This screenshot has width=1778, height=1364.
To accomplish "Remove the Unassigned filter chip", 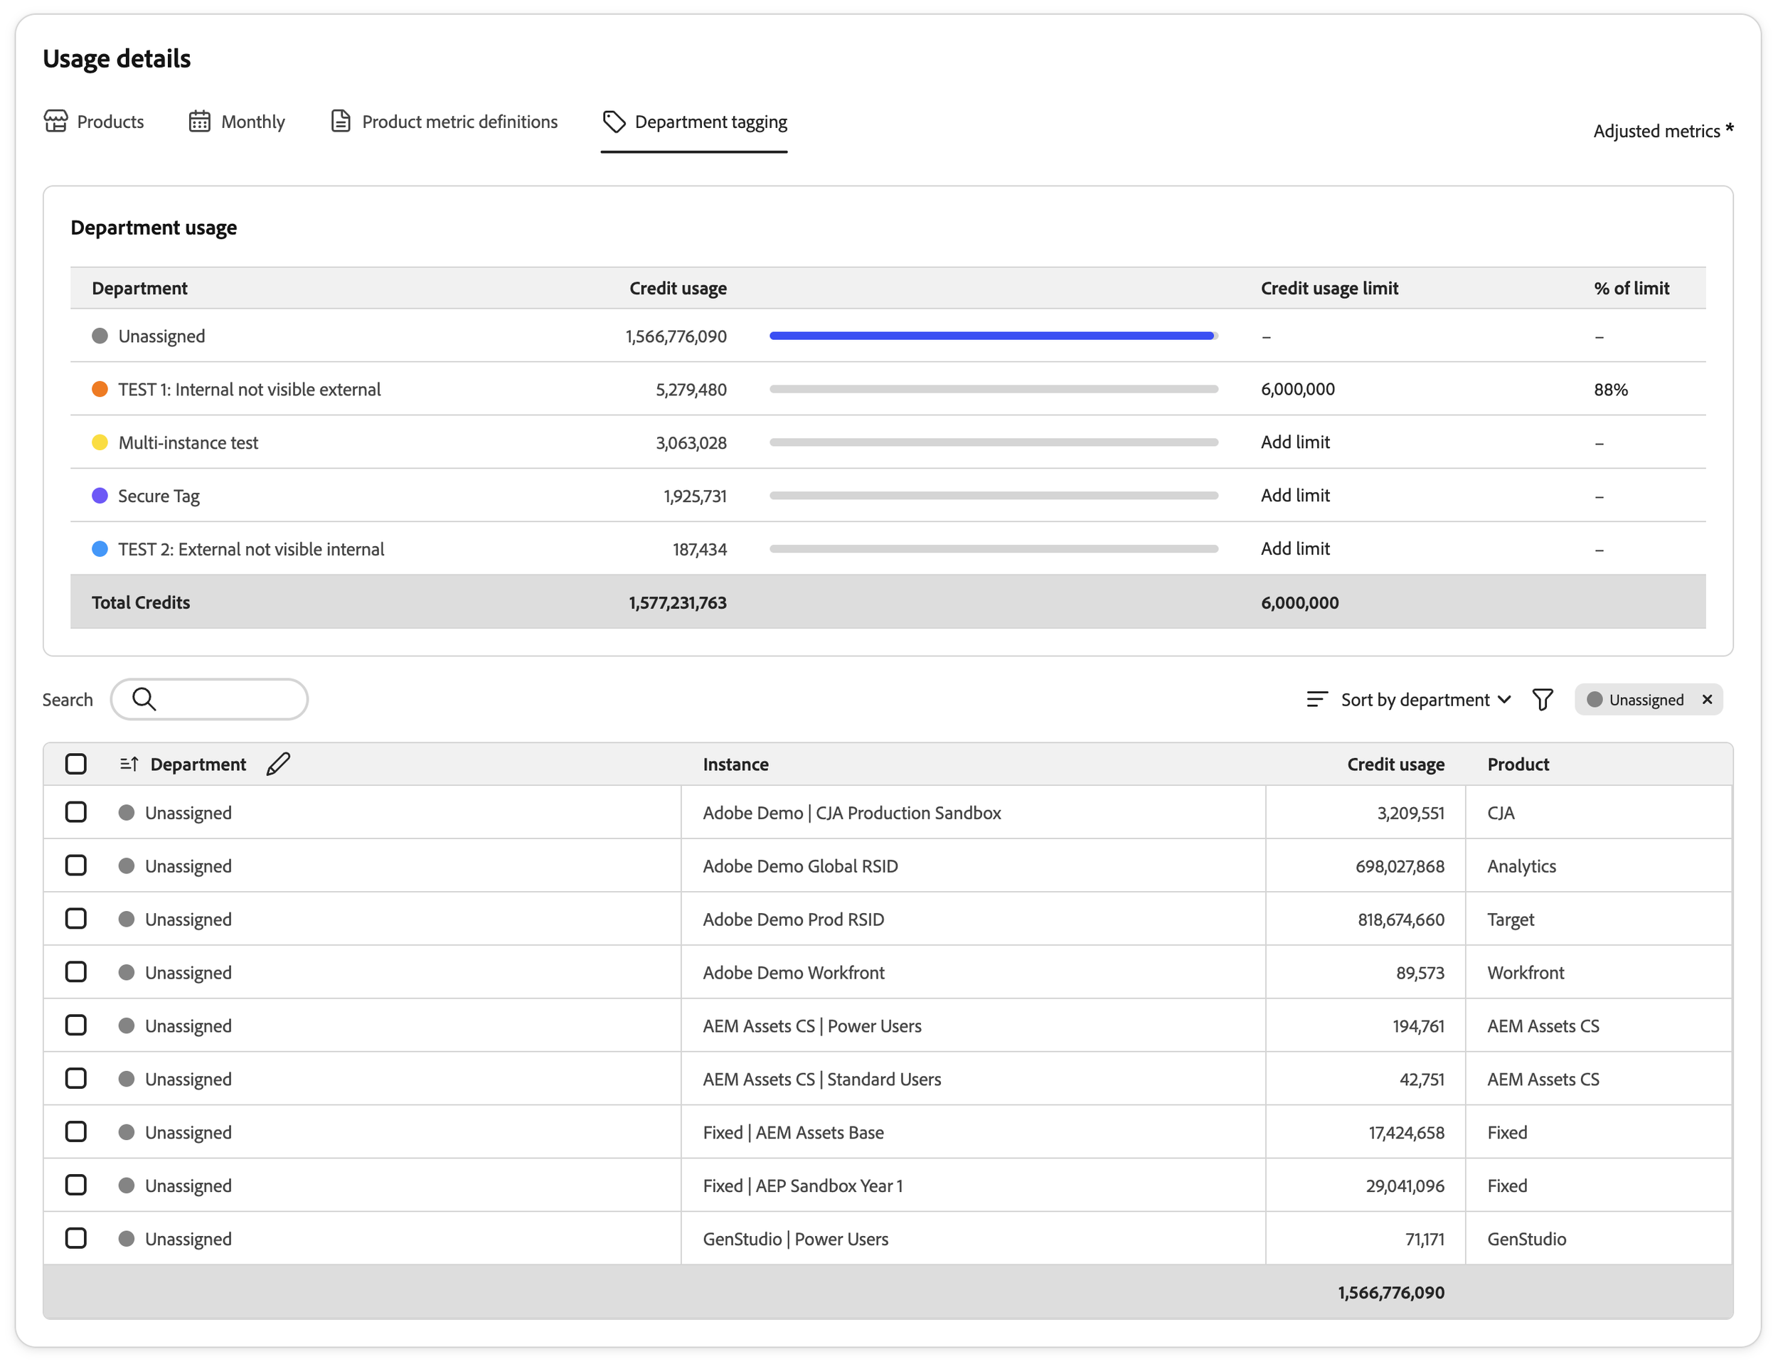I will point(1708,699).
